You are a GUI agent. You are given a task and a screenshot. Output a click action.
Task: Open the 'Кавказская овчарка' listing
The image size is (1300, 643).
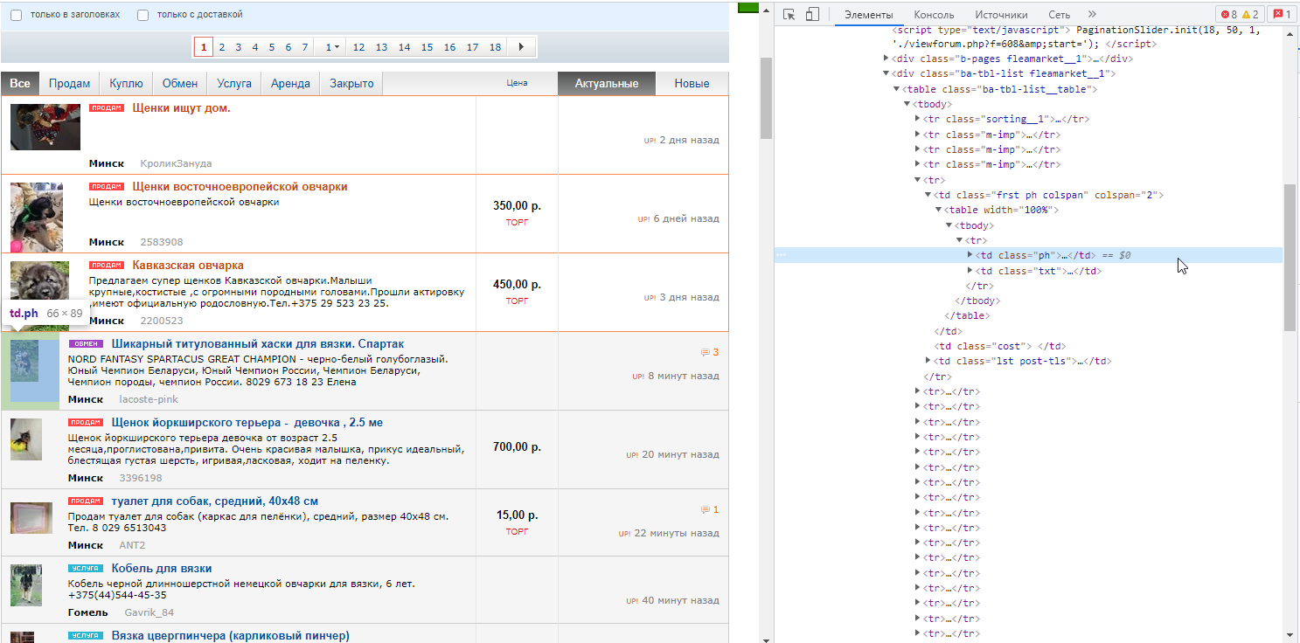click(x=188, y=266)
